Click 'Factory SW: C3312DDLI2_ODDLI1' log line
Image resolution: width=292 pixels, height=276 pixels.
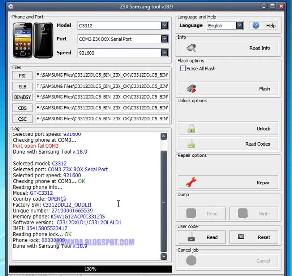52,205
